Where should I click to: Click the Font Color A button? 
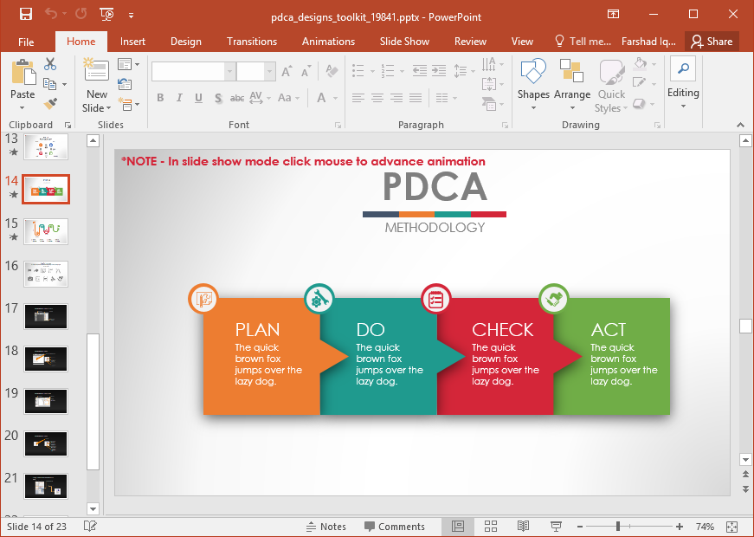pyautogui.click(x=322, y=98)
